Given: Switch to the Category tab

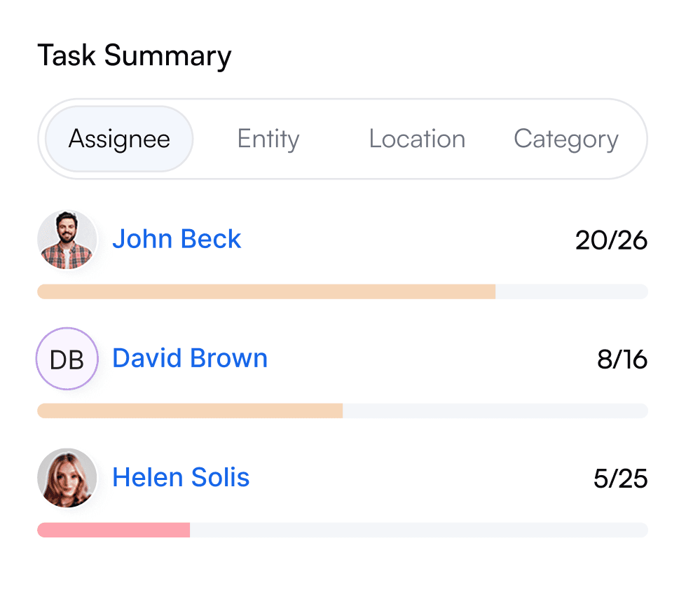Looking at the screenshot, I should click(x=565, y=139).
